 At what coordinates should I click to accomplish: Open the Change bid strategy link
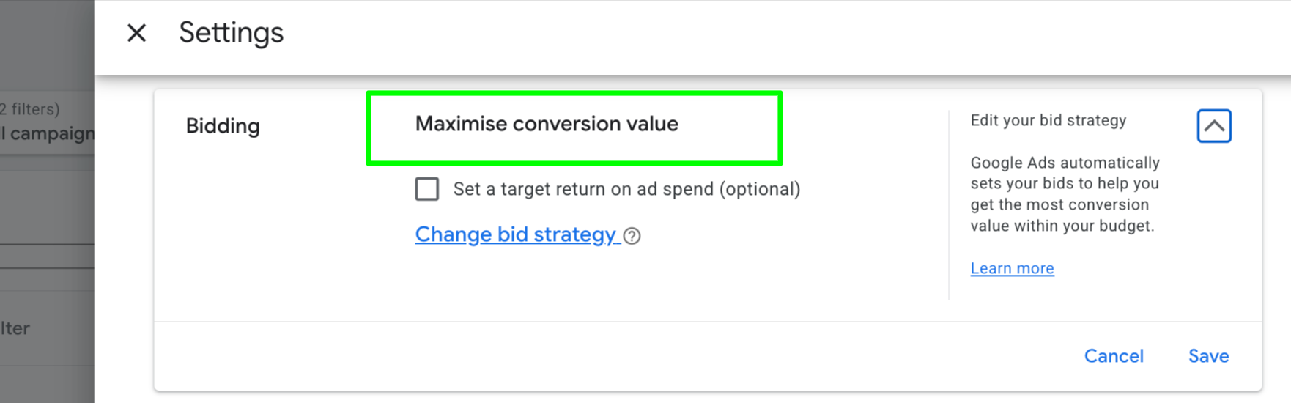pyautogui.click(x=516, y=234)
